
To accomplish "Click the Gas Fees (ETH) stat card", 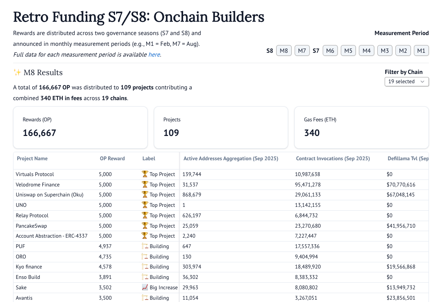I will tap(361, 128).
